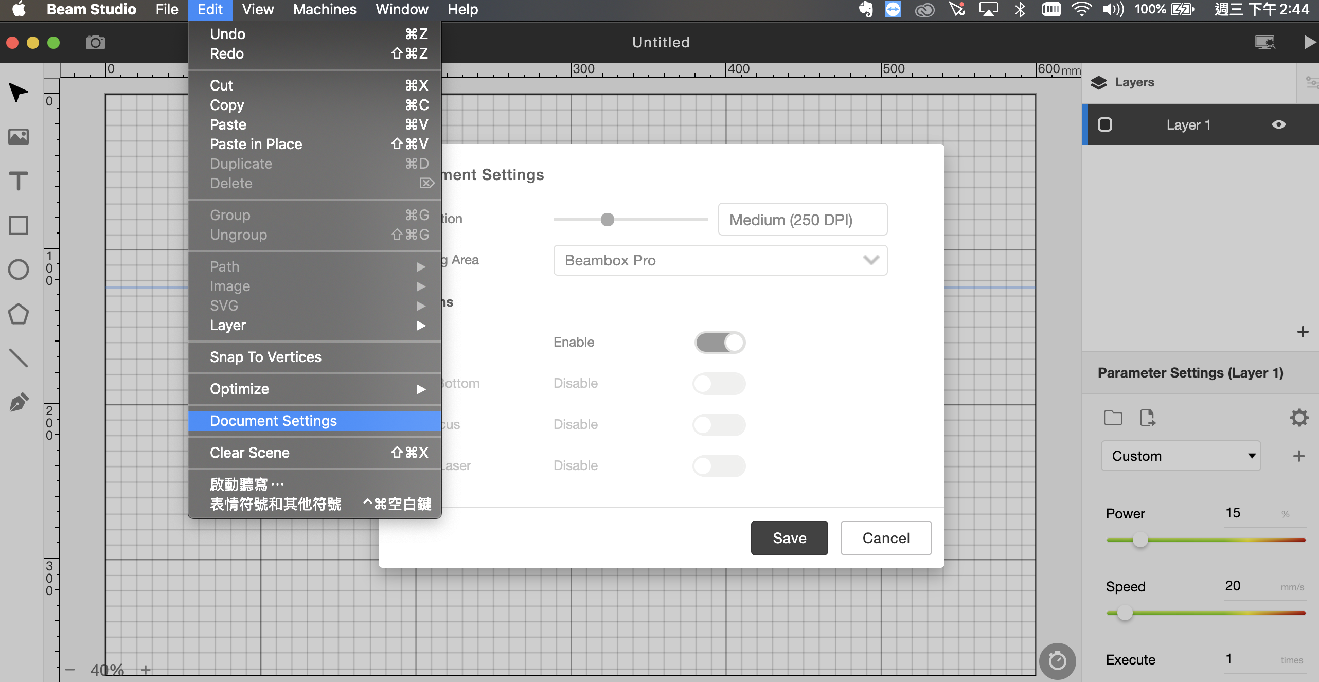Expand the Layer submenu
1319x682 pixels.
point(315,325)
